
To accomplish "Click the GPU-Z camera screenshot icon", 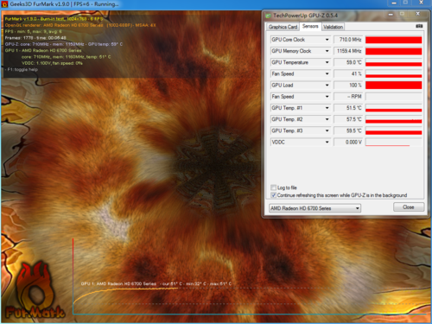I will pos(419,26).
